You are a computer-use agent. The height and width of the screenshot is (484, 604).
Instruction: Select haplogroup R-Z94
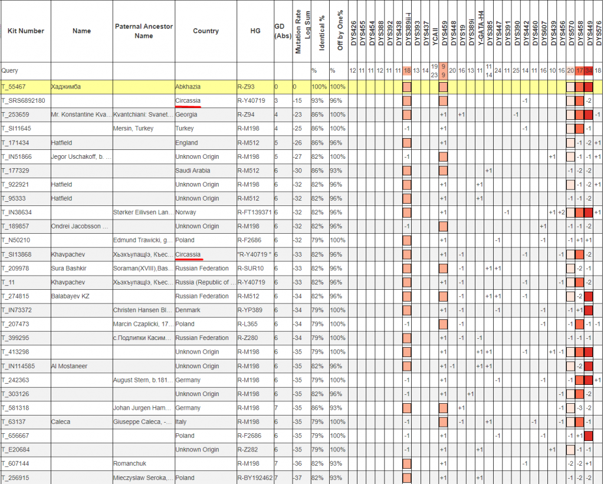click(x=246, y=115)
